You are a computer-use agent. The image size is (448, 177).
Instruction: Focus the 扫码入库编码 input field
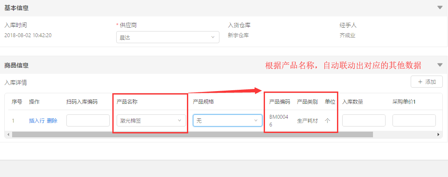point(88,120)
